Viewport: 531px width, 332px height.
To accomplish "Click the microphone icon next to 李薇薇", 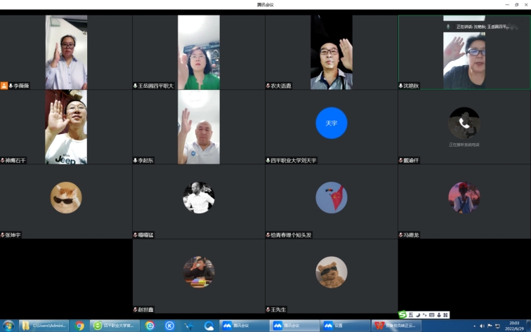I will (x=11, y=86).
